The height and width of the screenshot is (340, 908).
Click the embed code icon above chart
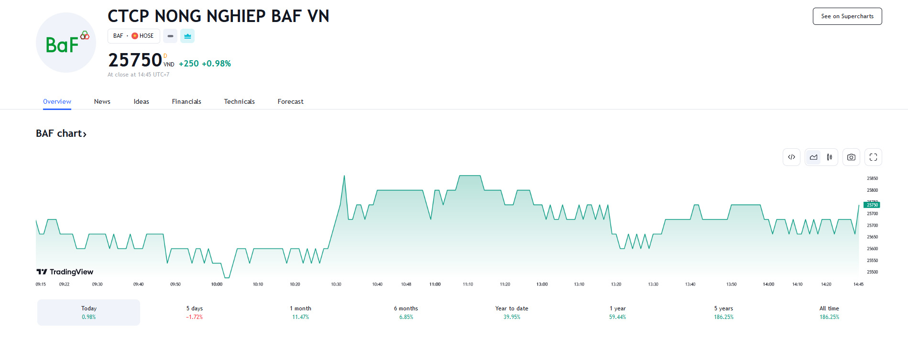pyautogui.click(x=791, y=157)
